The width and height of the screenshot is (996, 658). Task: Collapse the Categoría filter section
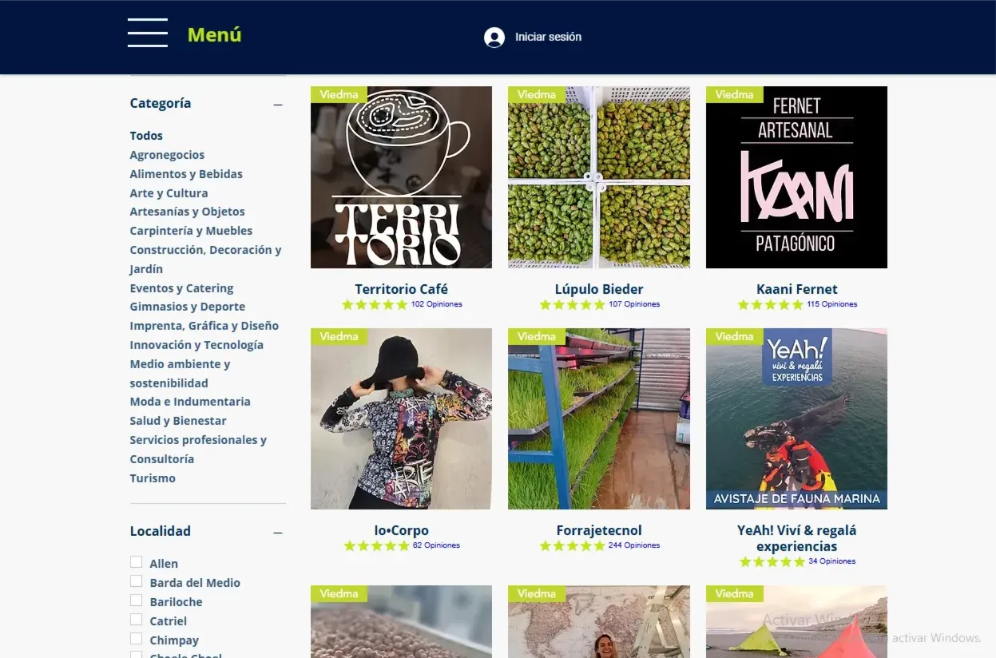point(278,105)
